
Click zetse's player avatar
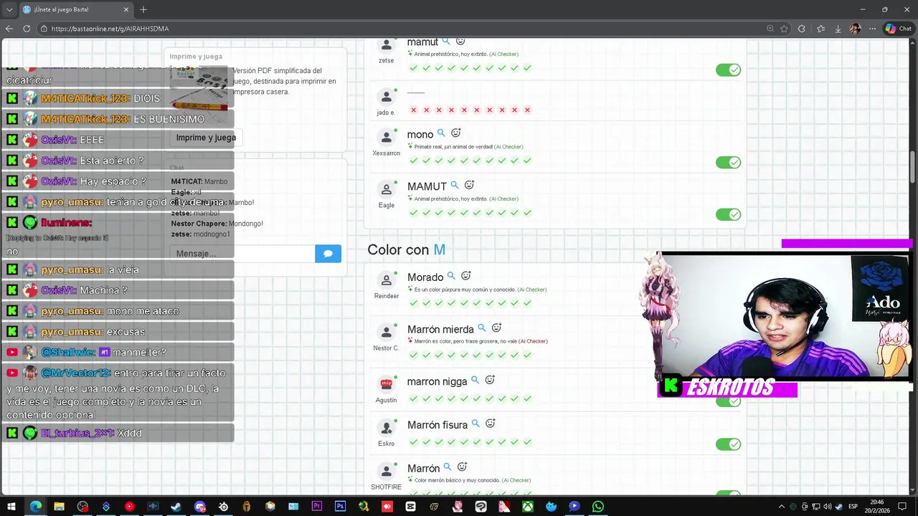pos(387,45)
